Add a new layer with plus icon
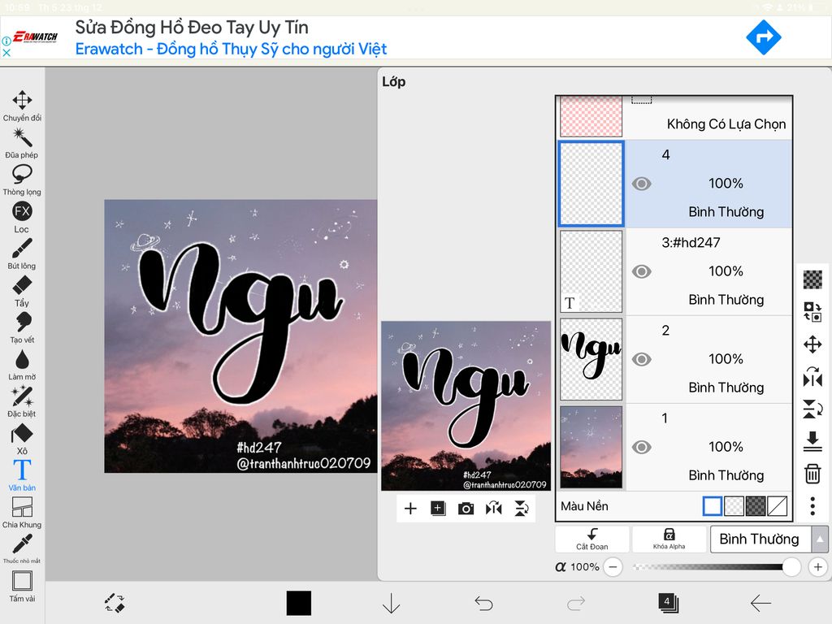The height and width of the screenshot is (624, 832). pos(410,509)
